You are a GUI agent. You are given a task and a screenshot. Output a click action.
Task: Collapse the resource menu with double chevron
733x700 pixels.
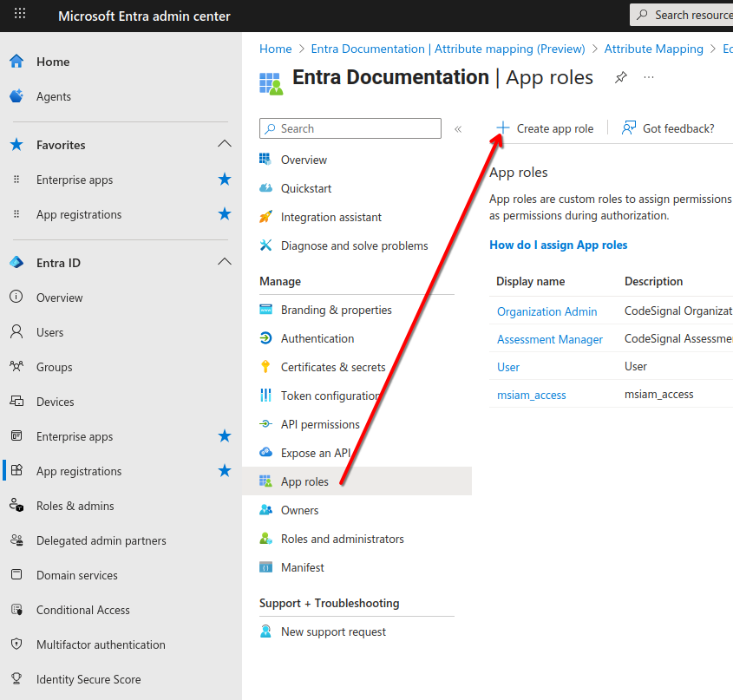coord(458,129)
